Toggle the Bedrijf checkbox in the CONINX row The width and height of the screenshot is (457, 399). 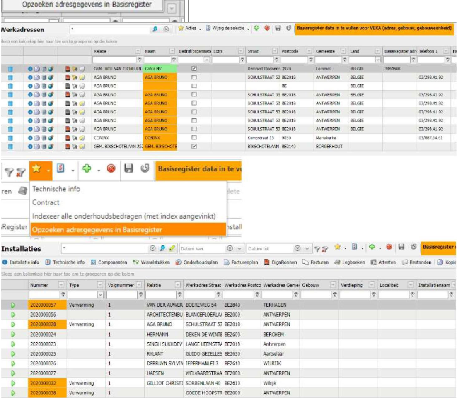click(x=194, y=137)
